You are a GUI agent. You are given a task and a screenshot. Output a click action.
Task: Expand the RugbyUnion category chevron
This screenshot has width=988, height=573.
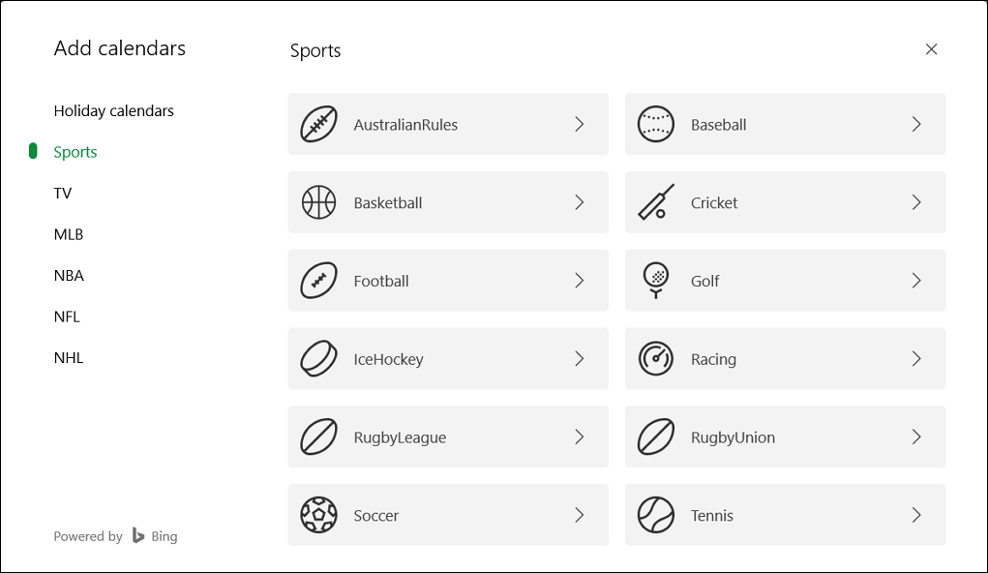916,437
